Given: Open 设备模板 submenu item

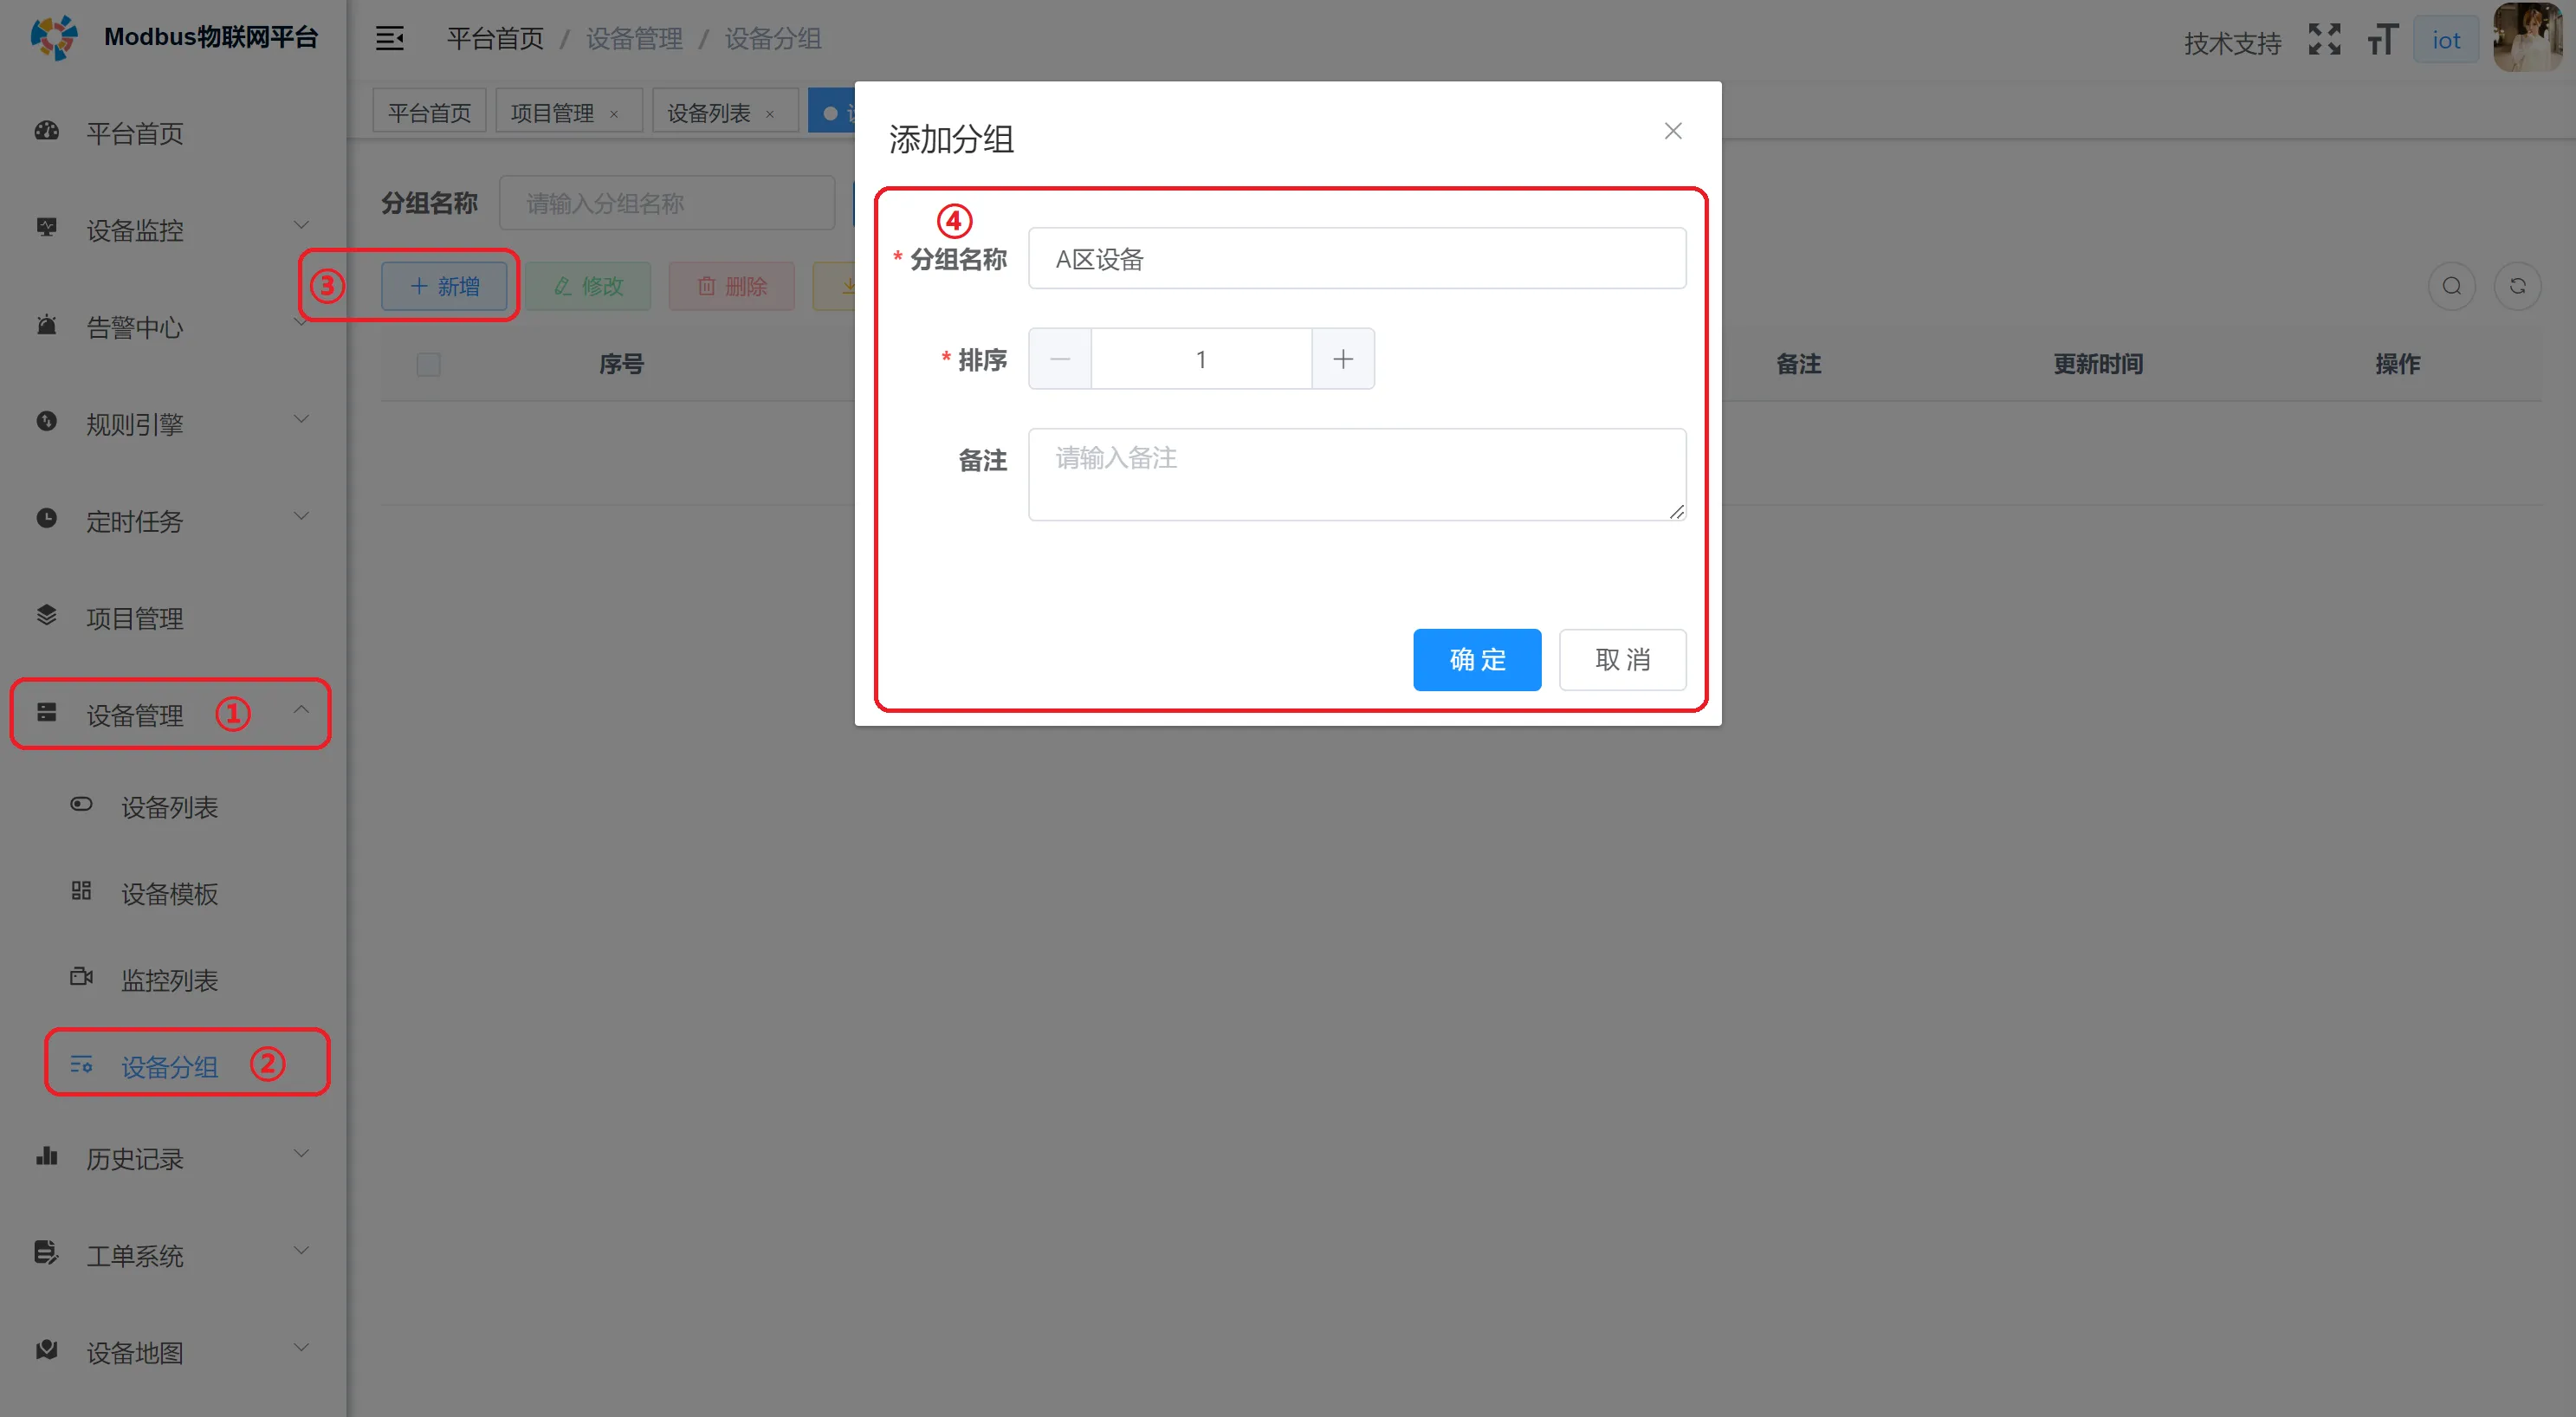Looking at the screenshot, I should (169, 894).
